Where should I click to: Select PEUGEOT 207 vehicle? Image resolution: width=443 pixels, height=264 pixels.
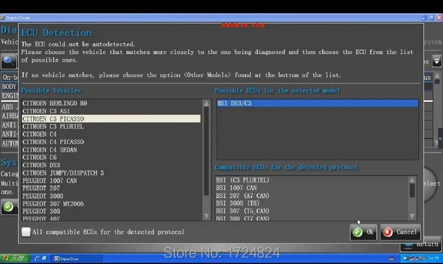(x=111, y=188)
